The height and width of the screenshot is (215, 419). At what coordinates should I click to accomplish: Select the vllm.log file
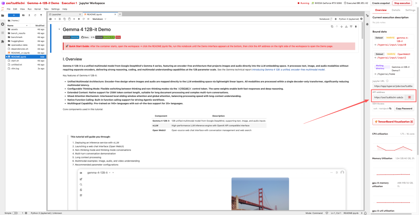(26, 69)
